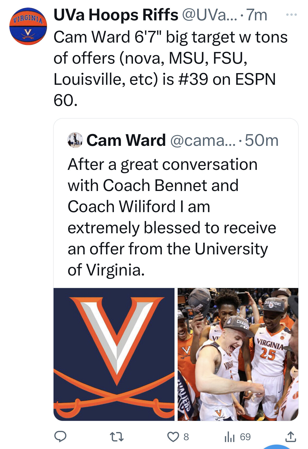Viewport: 308px width, 449px height.
Task: Click the 7m timestamp on the tweet
Action: (257, 15)
